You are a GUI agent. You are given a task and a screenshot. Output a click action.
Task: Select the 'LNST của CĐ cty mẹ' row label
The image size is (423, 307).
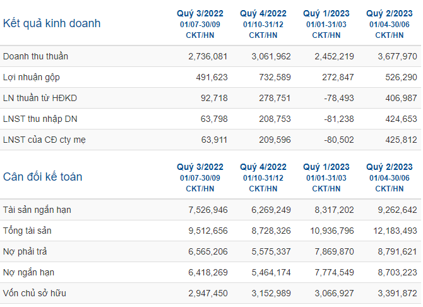44,140
